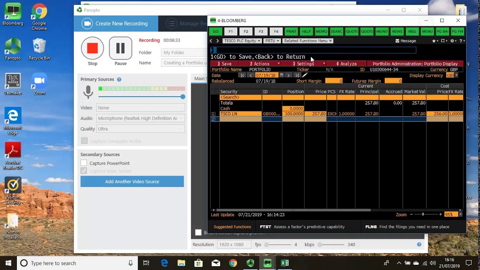
Task: Go to previous date arrow
Action: 250,75
